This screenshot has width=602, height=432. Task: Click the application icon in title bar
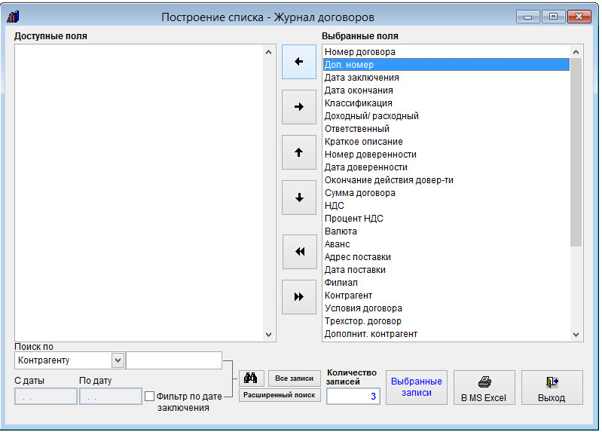tap(13, 17)
